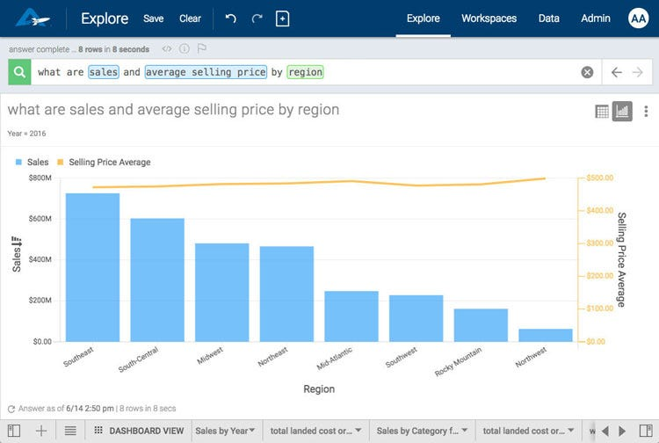Toggle the left sidebar panel
Image resolution: width=659 pixels, height=443 pixels.
[13, 431]
